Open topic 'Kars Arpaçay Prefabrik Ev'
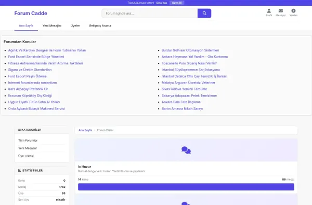This screenshot has width=312, height=205. pyautogui.click(x=28, y=89)
